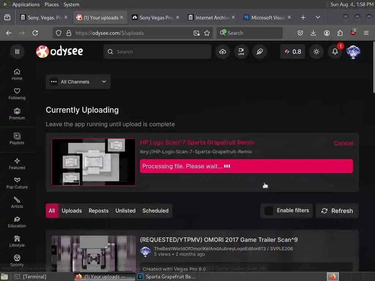Open the Applications menu
This screenshot has width=375, height=281.
tap(21, 4)
